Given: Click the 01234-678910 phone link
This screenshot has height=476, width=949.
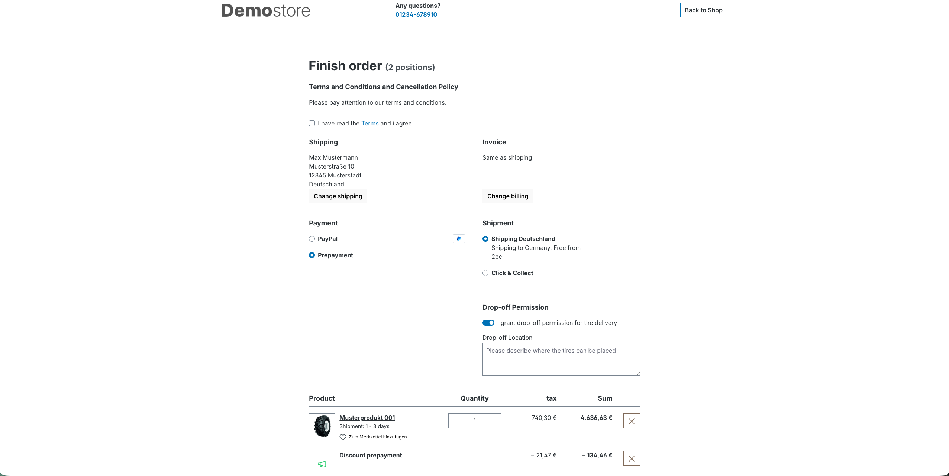Looking at the screenshot, I should [416, 14].
